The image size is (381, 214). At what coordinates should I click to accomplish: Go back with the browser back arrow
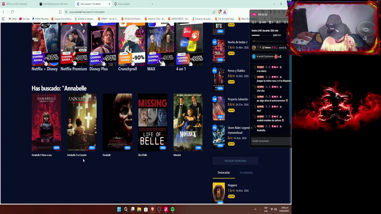[x=3, y=12]
